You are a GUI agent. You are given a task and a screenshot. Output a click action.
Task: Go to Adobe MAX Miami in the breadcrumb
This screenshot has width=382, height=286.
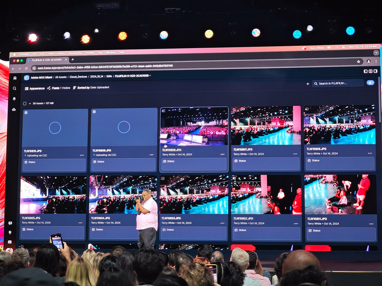(42, 77)
